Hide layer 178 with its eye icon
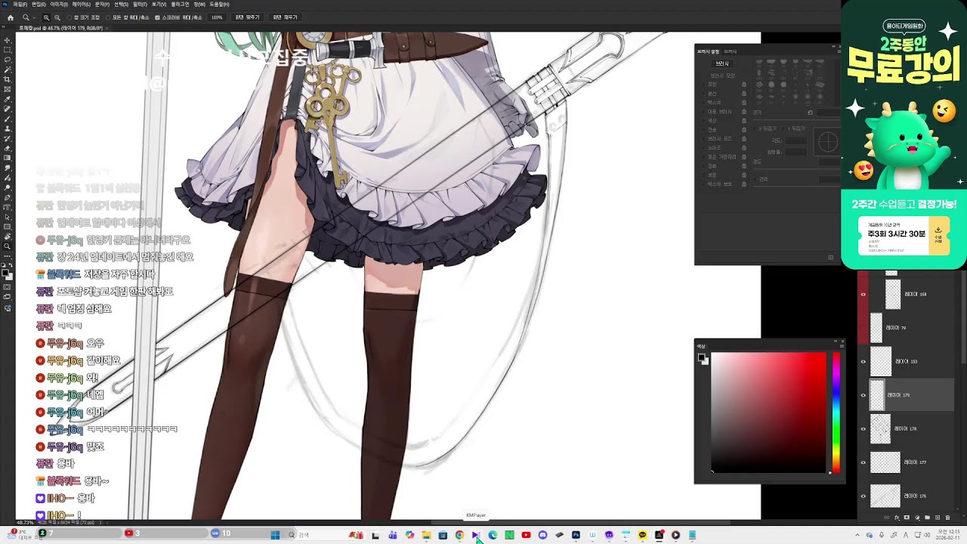The height and width of the screenshot is (544, 967). click(864, 429)
